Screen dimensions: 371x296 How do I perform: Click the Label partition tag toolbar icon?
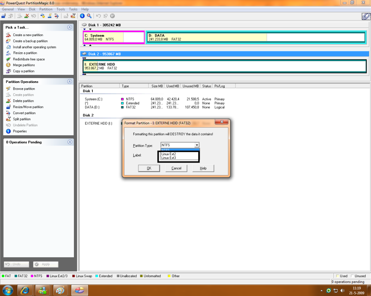point(43,16)
